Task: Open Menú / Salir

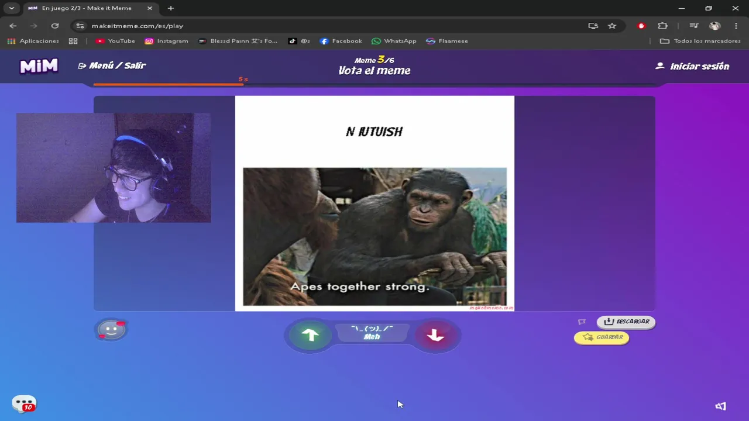Action: [112, 65]
